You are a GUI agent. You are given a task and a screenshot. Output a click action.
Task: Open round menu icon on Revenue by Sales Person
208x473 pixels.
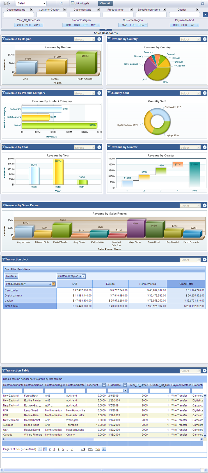point(205,205)
